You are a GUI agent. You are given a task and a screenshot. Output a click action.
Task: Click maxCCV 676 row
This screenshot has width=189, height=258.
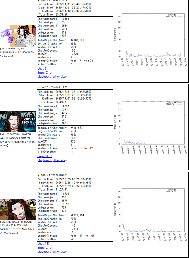(56, 141)
